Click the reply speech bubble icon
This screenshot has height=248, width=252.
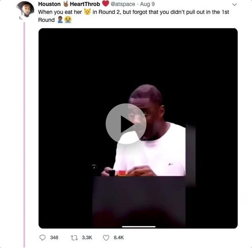(42, 238)
